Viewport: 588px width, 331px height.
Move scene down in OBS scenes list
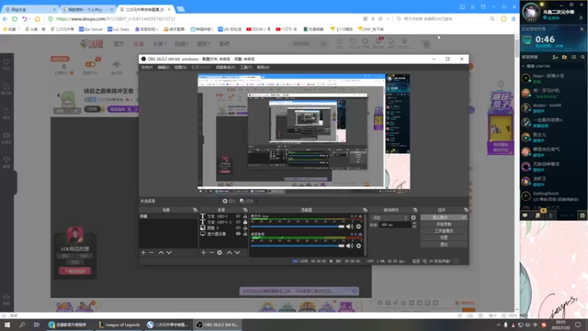(x=169, y=252)
